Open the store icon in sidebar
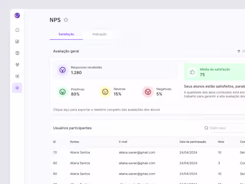 [x=17, y=53]
